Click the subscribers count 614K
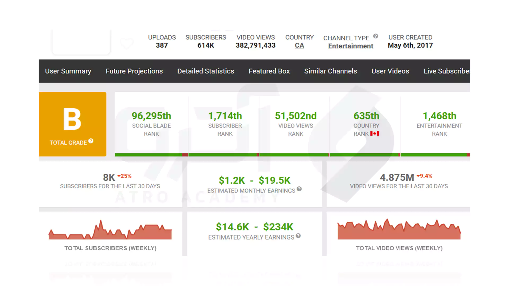The height and width of the screenshot is (286, 509). tap(206, 45)
